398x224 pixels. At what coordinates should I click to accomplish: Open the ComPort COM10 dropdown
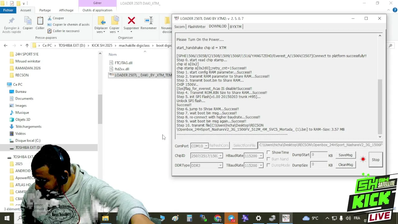206,146
